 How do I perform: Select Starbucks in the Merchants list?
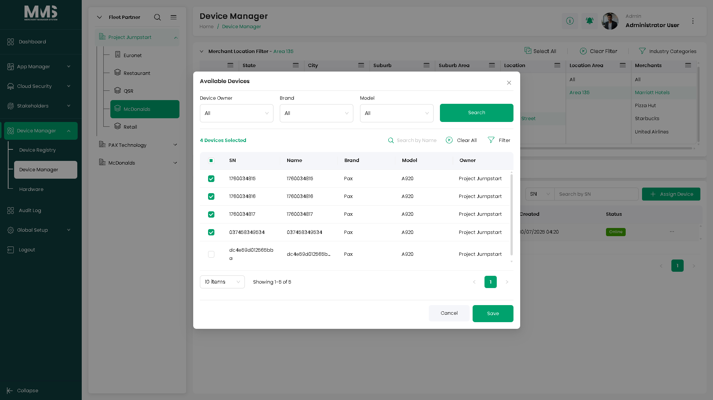tap(647, 119)
